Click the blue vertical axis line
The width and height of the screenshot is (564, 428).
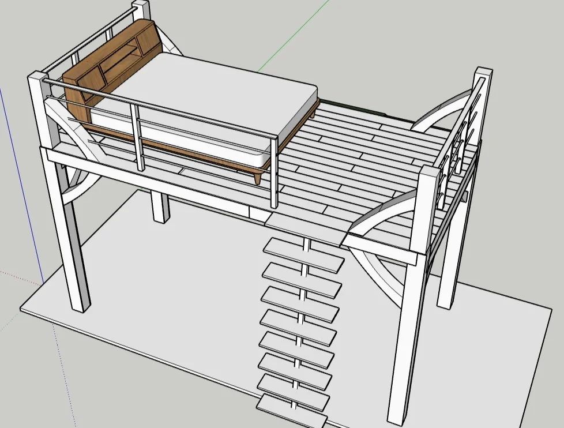coord(21,185)
